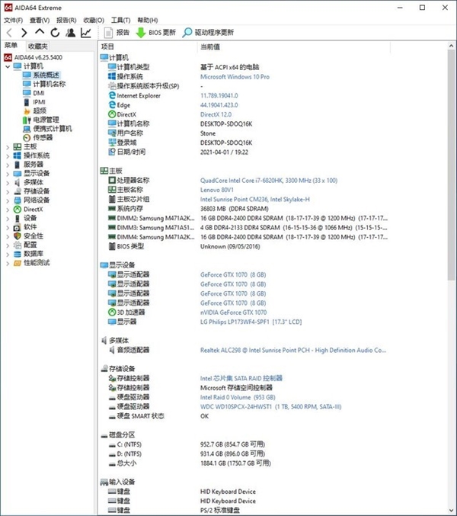
Task: Click 设备 icon in sidebar tree
Action: coord(18,218)
